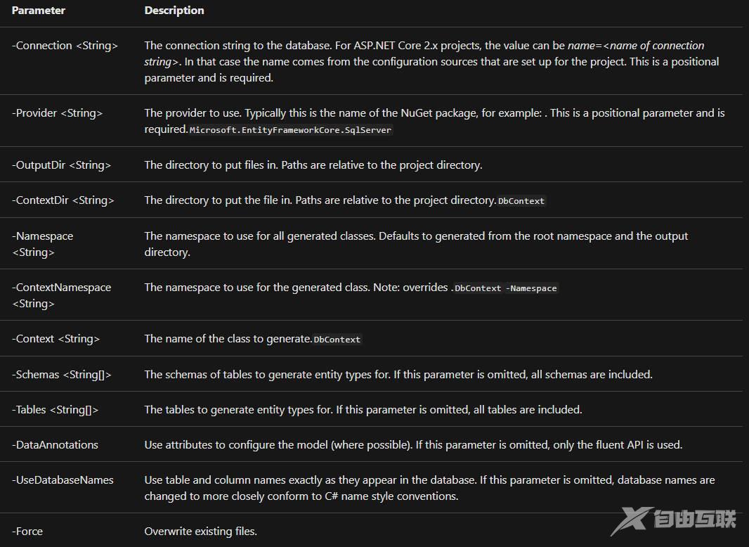Click the 自由互联 watermark text
749x547 pixels.
[x=694, y=520]
